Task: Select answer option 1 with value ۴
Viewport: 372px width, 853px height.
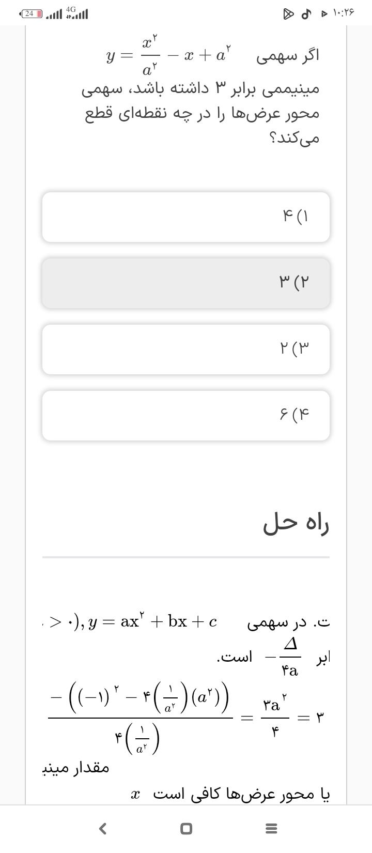Action: pos(186,217)
